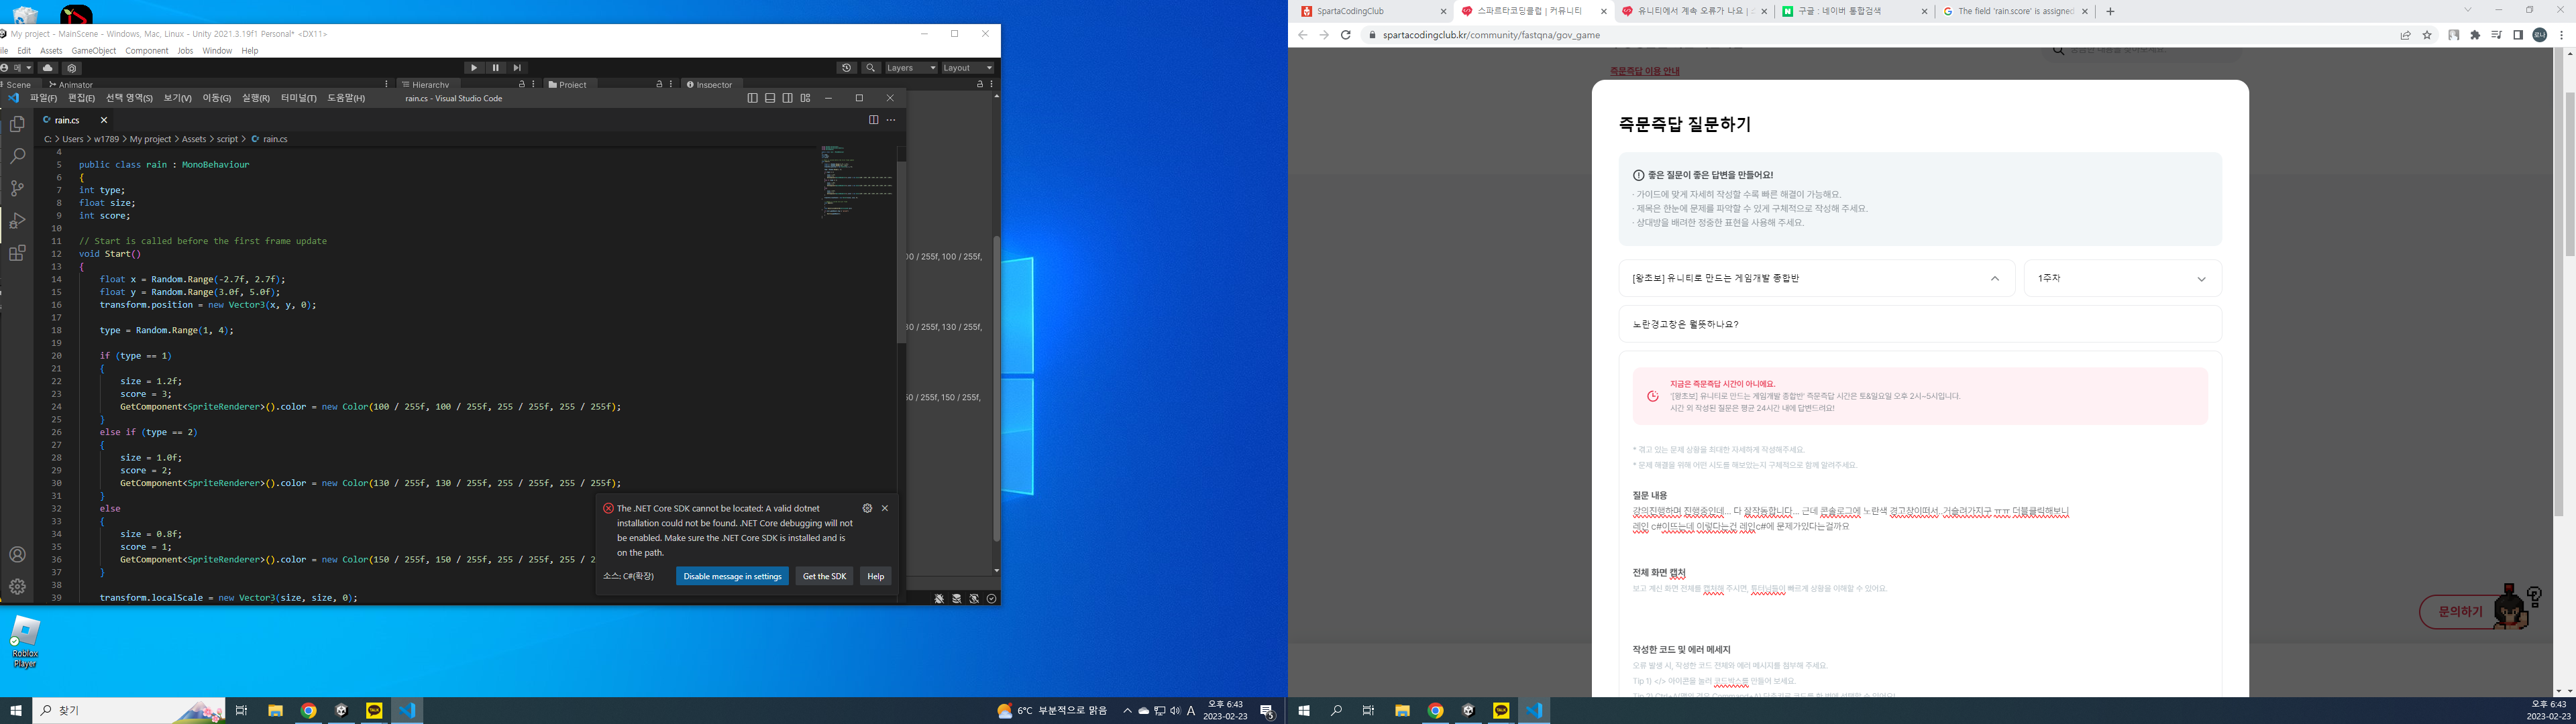Split the rain.cs editor to the right
The image size is (2576, 724).
pyautogui.click(x=873, y=120)
